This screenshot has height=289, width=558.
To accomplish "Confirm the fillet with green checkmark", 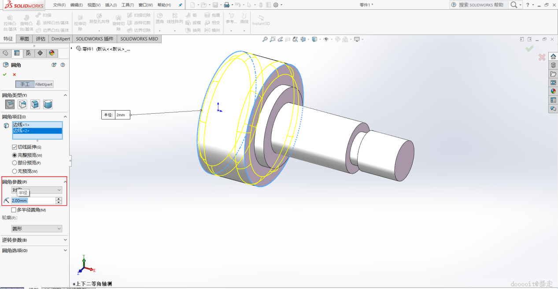I will click(4, 74).
